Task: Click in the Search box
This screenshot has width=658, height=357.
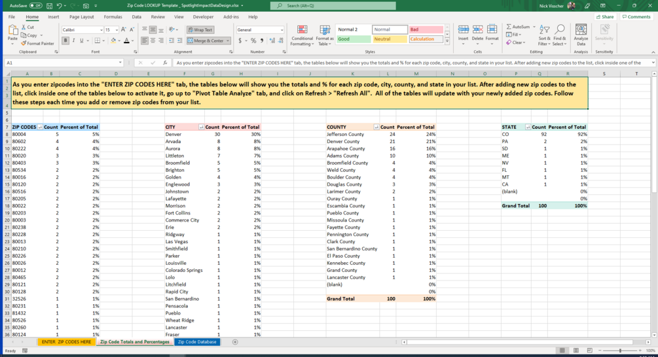Action: [333, 6]
